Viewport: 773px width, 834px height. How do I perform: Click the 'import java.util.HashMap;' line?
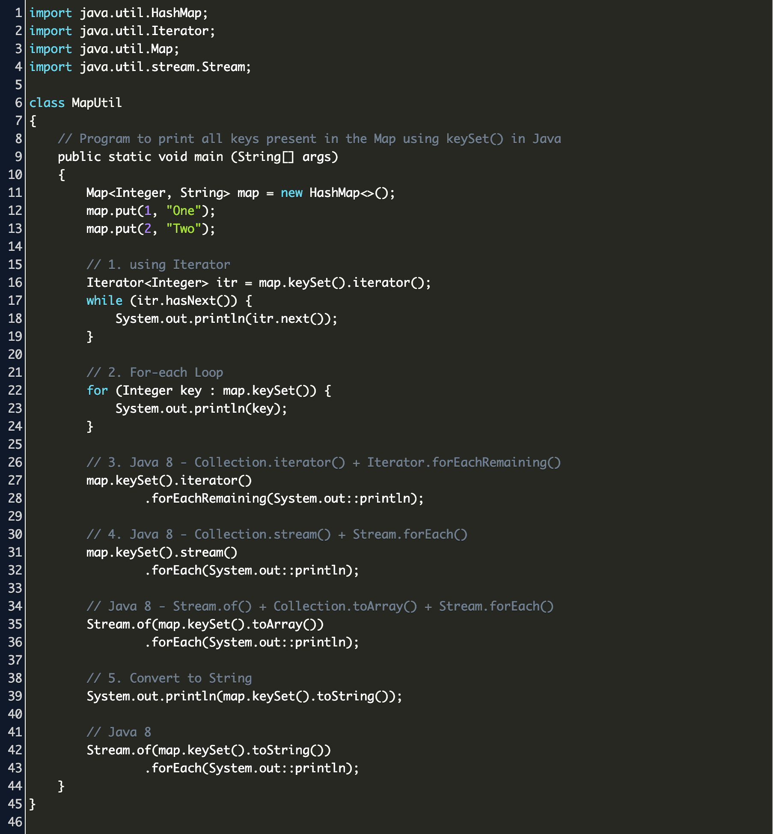pyautogui.click(x=119, y=13)
